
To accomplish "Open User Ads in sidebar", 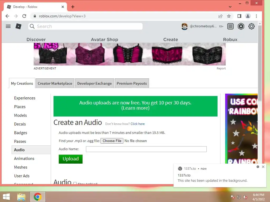I will pos(22,176).
